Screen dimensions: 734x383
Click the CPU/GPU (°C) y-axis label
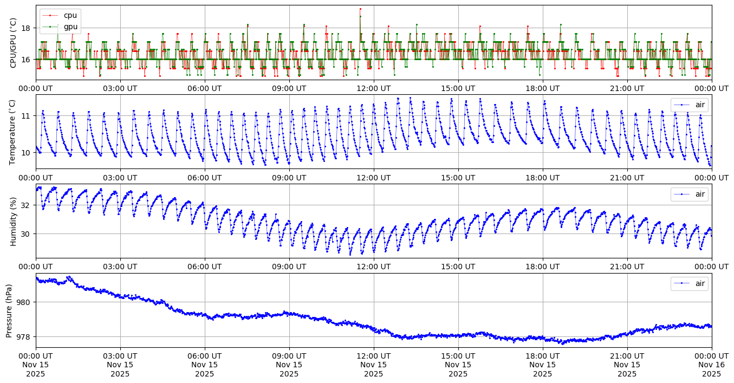[x=14, y=43]
